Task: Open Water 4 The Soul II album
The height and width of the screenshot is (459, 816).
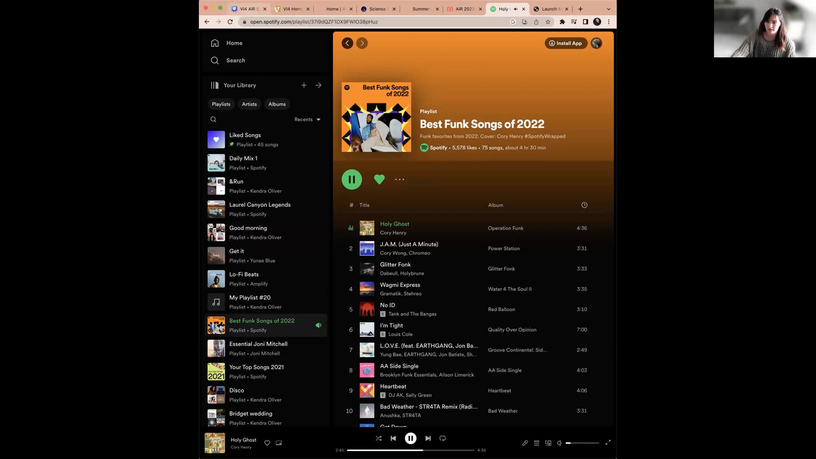Action: coord(510,289)
